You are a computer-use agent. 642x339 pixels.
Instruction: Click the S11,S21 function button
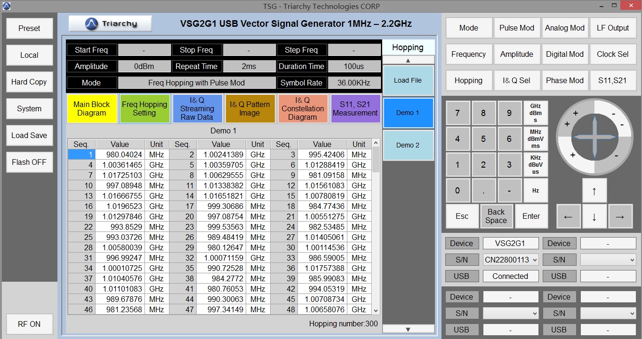(613, 80)
